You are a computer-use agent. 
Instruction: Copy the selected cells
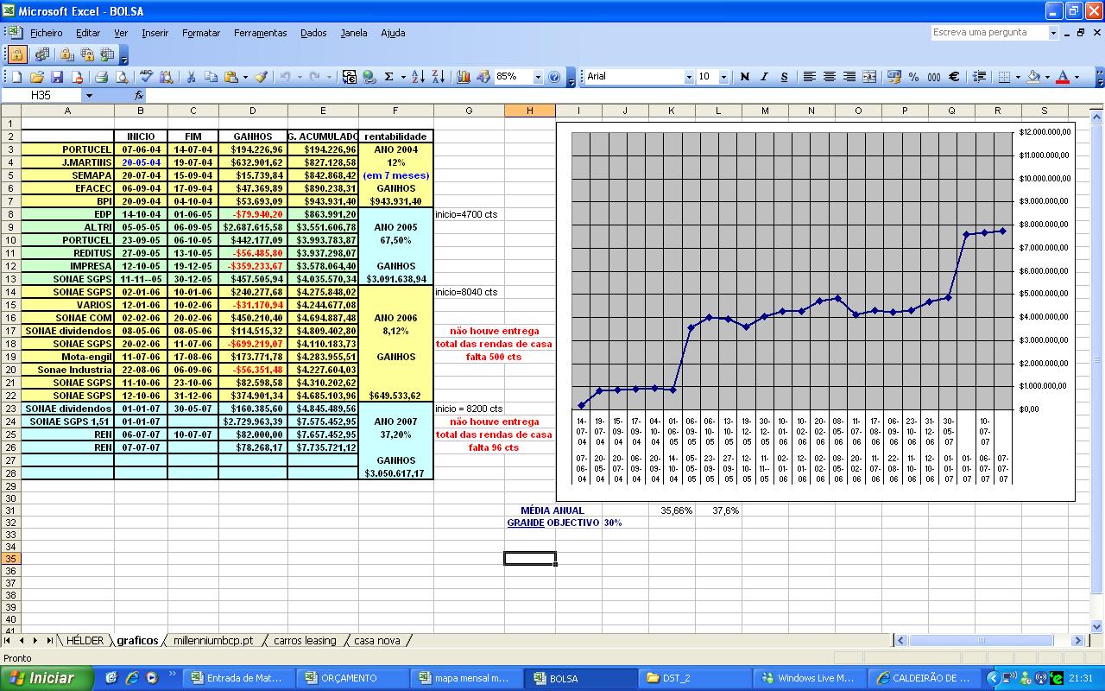pos(211,77)
